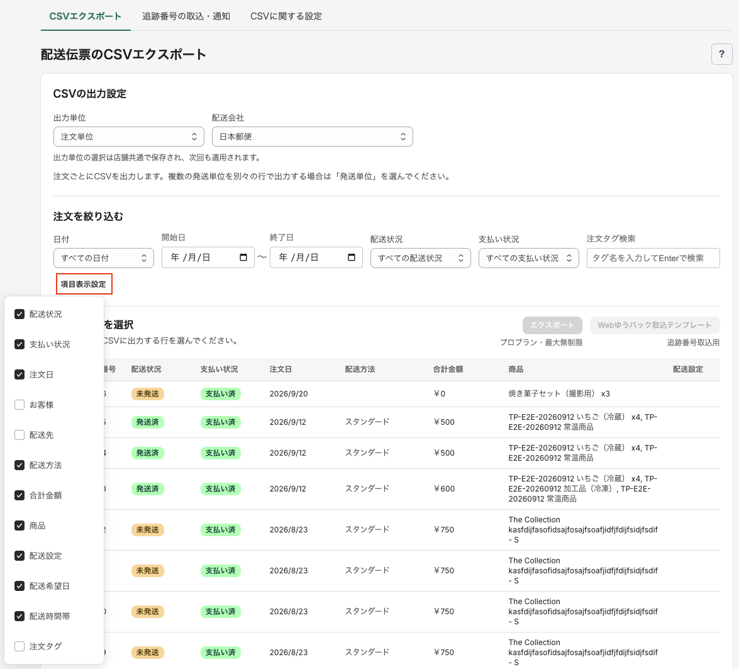The image size is (739, 669).
Task: Open the 配送会社 dropdown showing 日本郵便
Action: point(313,137)
